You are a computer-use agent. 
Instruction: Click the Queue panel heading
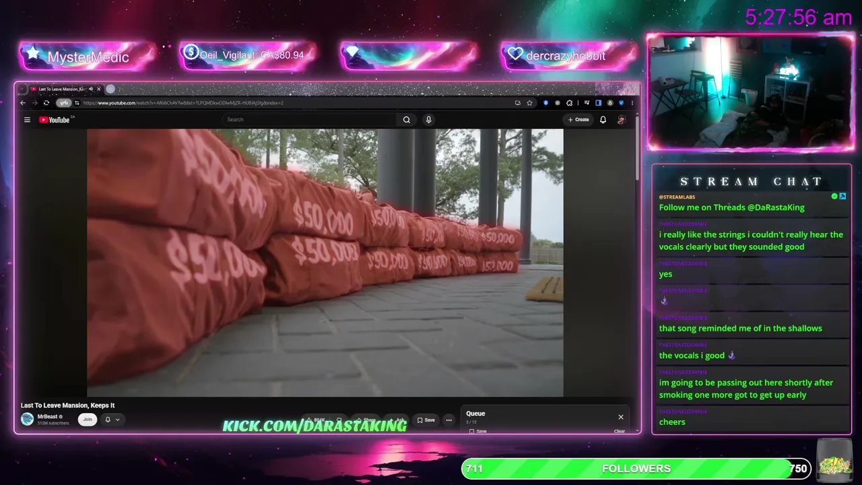tap(475, 414)
